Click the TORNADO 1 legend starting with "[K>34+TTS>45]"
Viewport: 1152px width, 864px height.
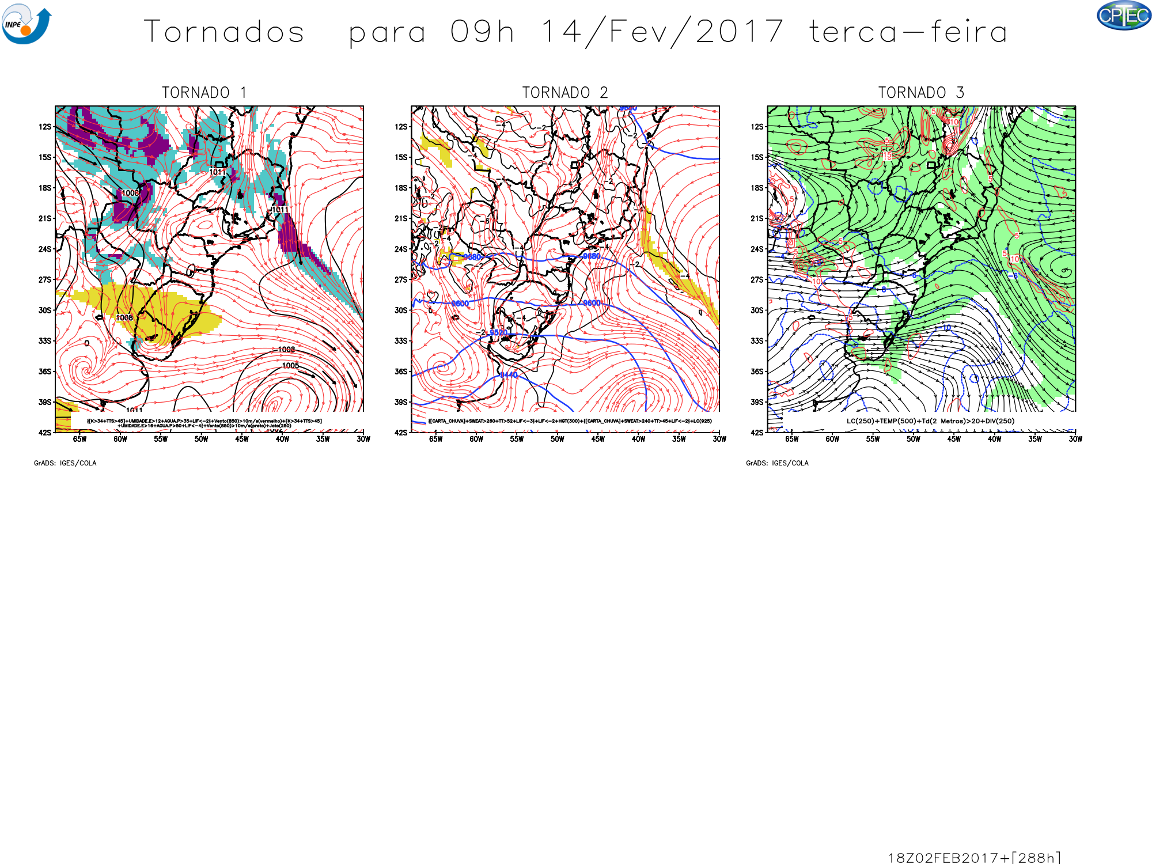204,423
